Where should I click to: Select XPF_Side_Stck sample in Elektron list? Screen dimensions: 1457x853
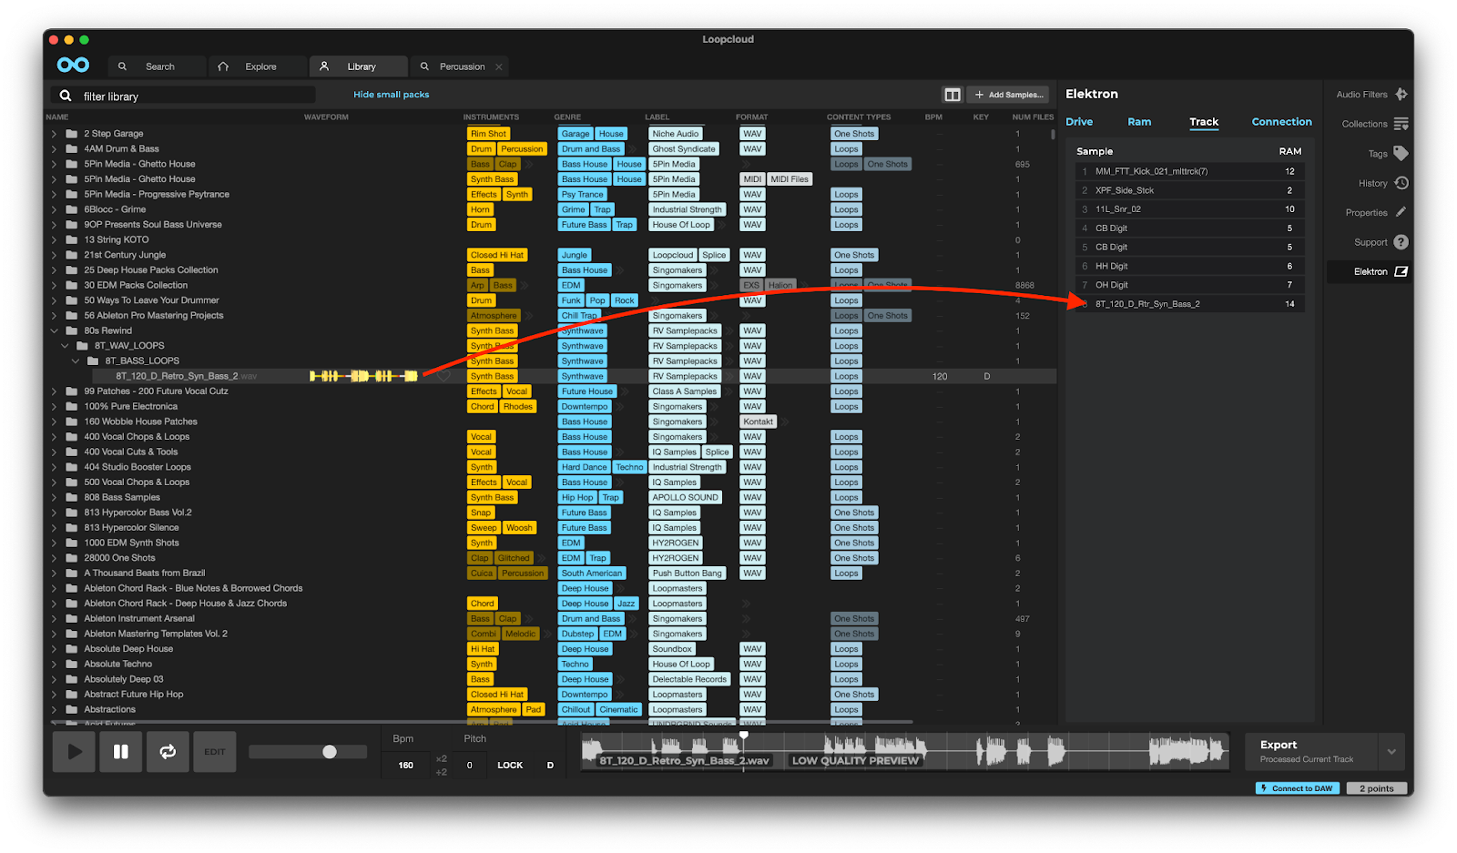1189,190
